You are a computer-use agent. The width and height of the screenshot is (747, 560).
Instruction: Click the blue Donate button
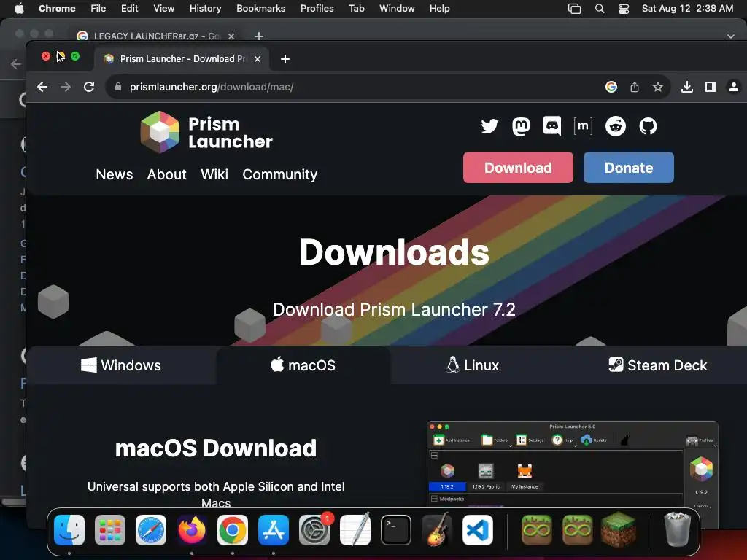point(628,168)
